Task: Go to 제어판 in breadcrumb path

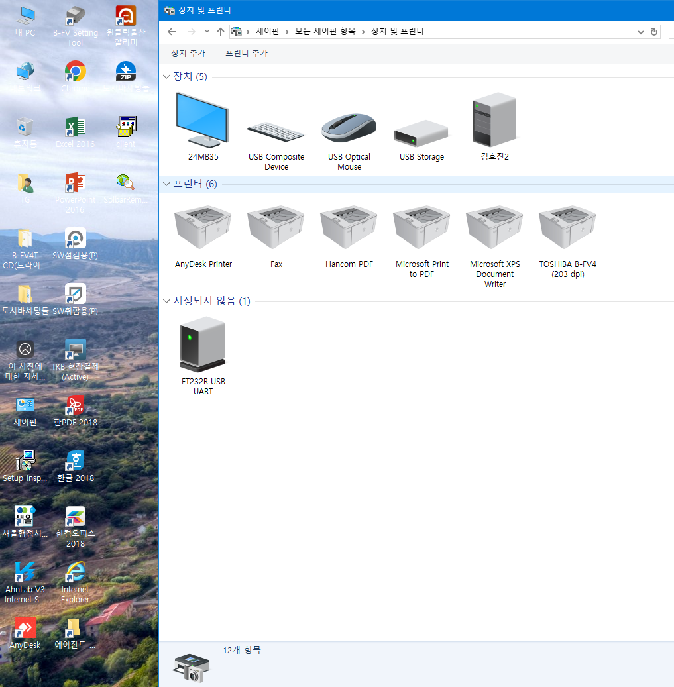Action: [x=268, y=32]
